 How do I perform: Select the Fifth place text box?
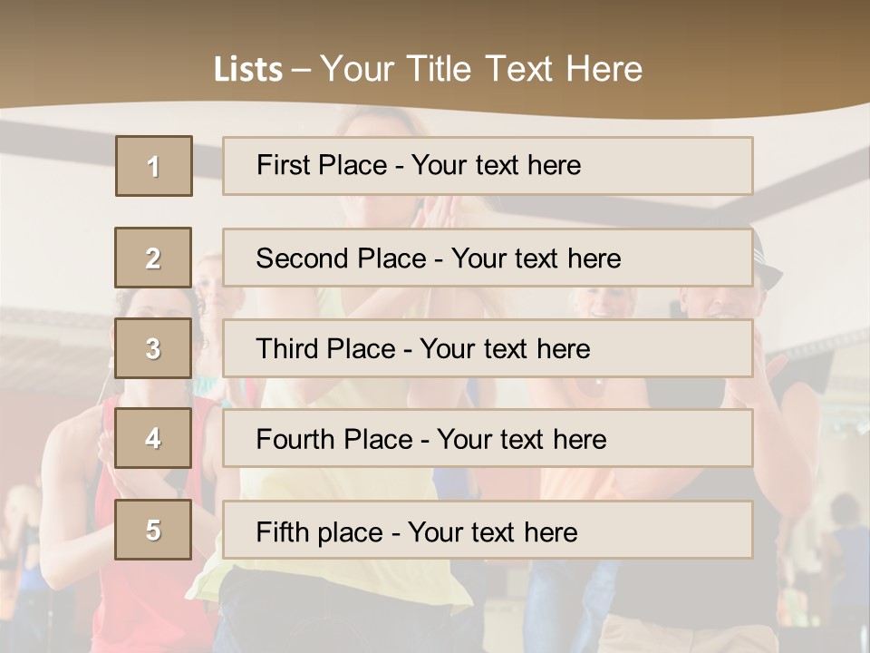(488, 530)
